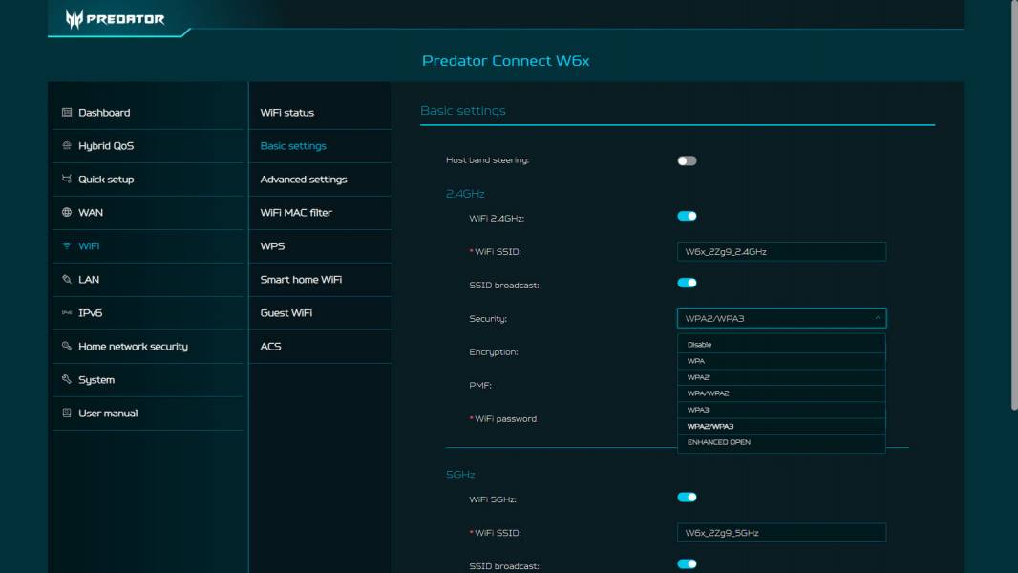Select the WiFi signal icon

pyautogui.click(x=66, y=245)
